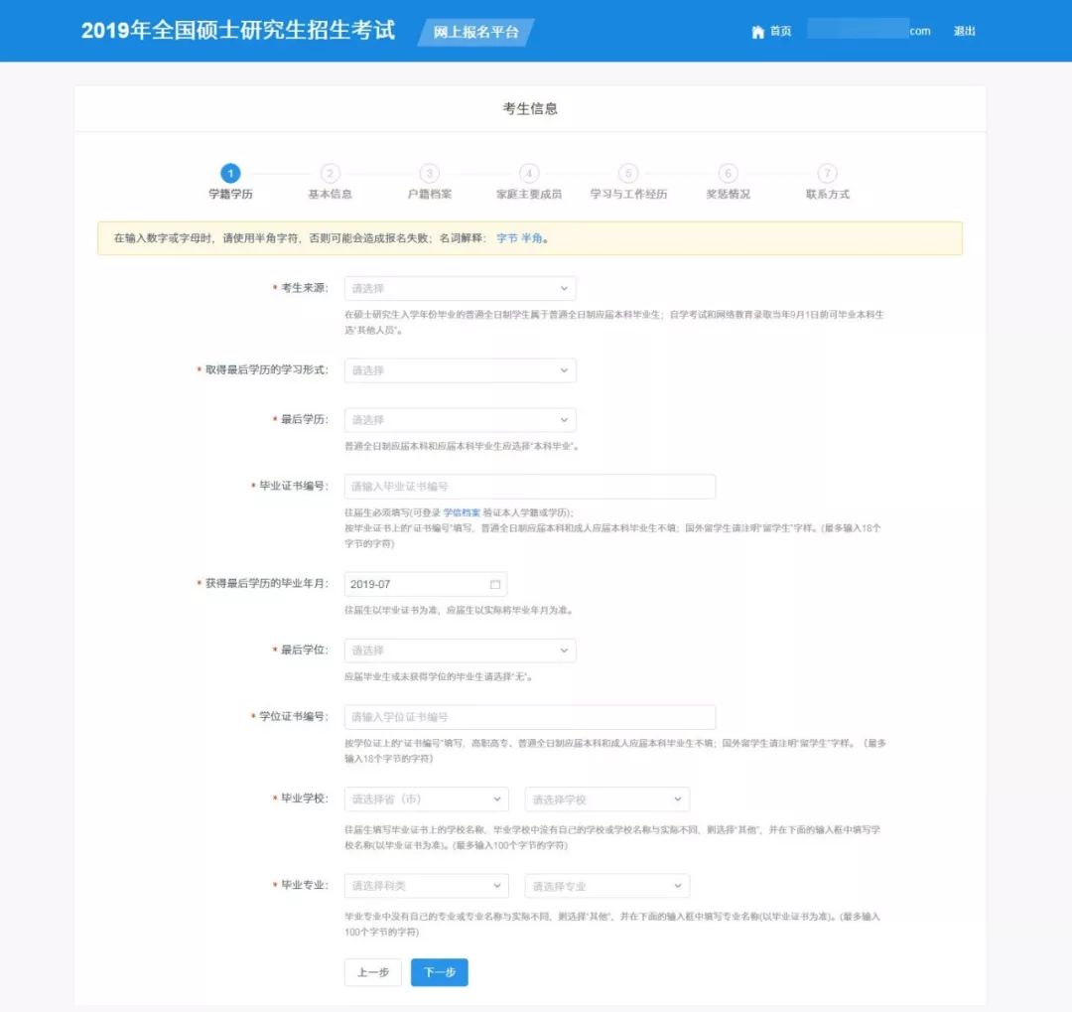Image resolution: width=1072 pixels, height=1012 pixels.
Task: Open the 最后学历 dropdown
Action: 460,420
